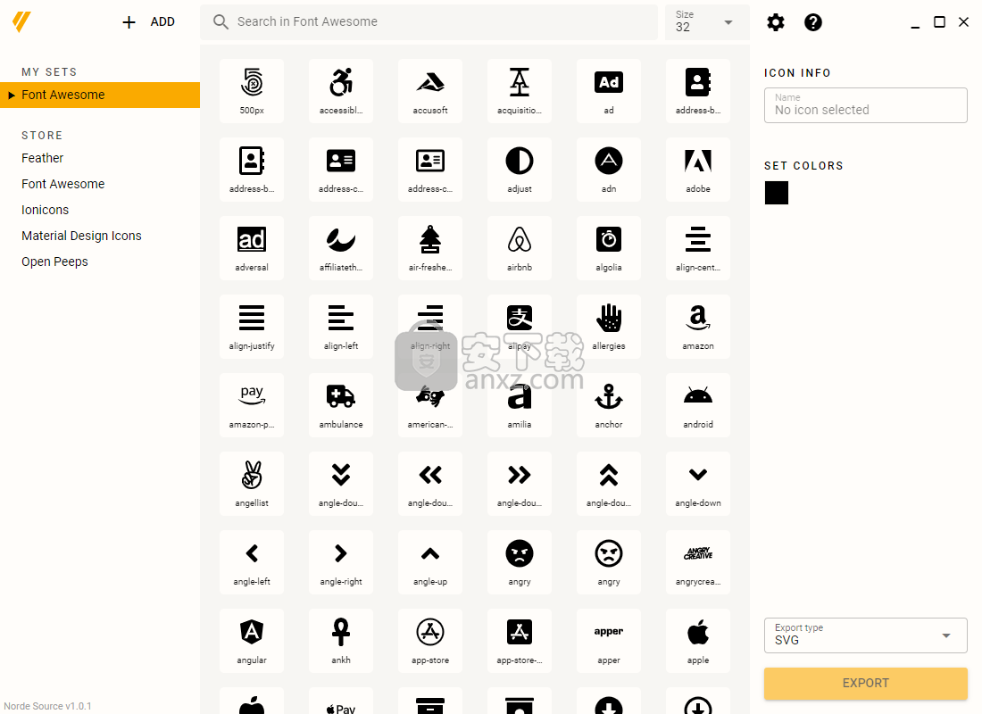This screenshot has height=714, width=982.
Task: Choose the algolia icon
Action: 609,248
